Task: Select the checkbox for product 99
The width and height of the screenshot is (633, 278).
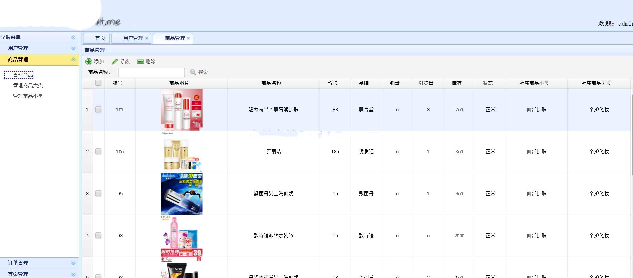Action: point(98,194)
